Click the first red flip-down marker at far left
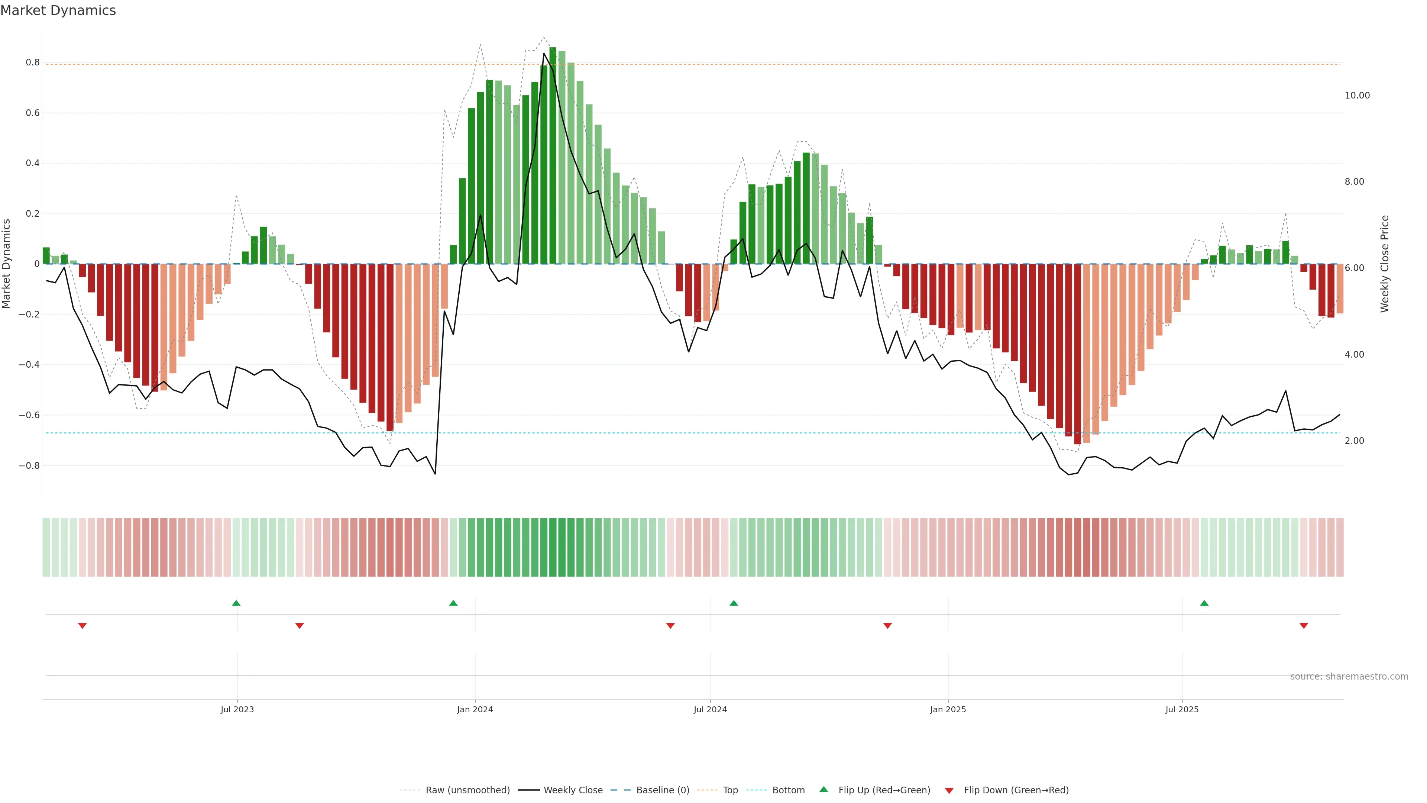 [x=82, y=626]
